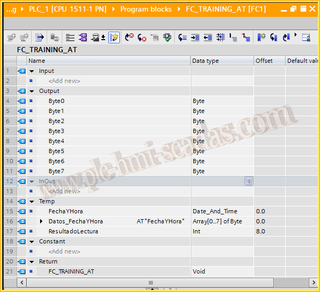Image resolution: width=320 pixels, height=292 pixels.
Task: Click the blue tag icon beside Byte0
Action: pos(22,101)
